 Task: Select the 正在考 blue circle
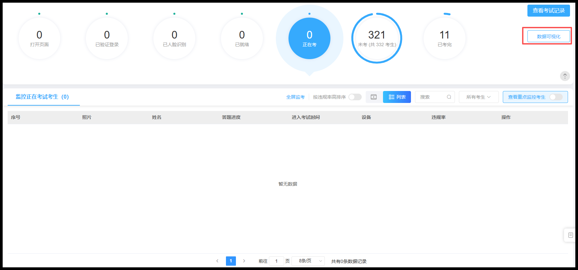click(x=309, y=39)
